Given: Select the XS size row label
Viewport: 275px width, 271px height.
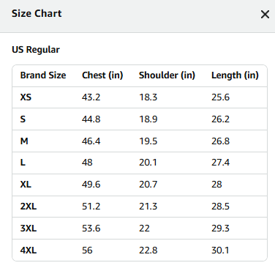Looking at the screenshot, I should (26, 97).
